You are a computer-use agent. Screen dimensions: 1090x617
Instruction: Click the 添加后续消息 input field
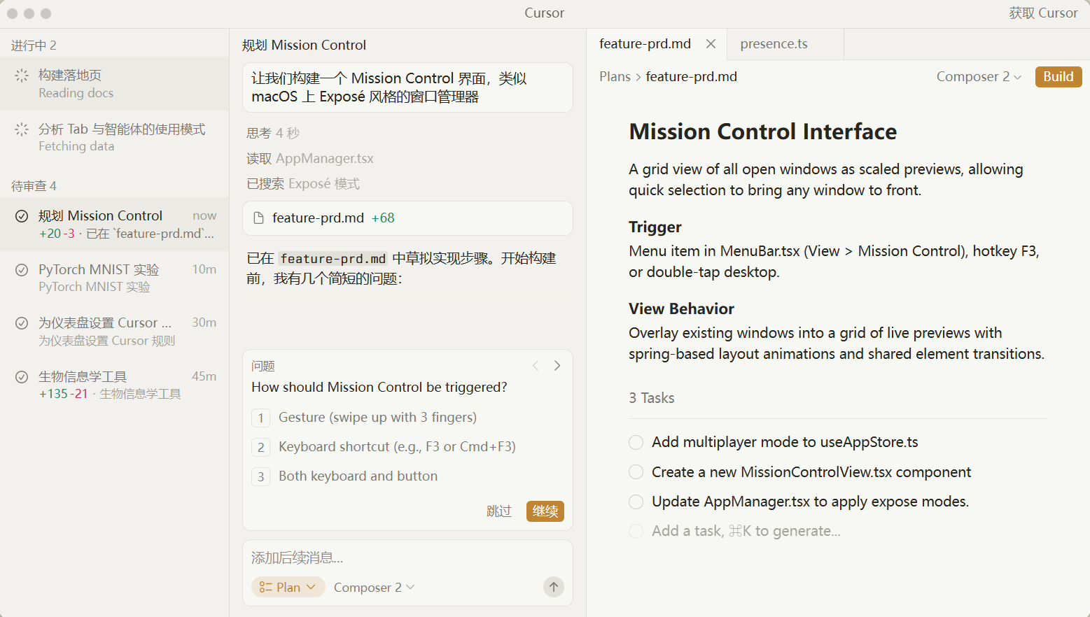407,558
